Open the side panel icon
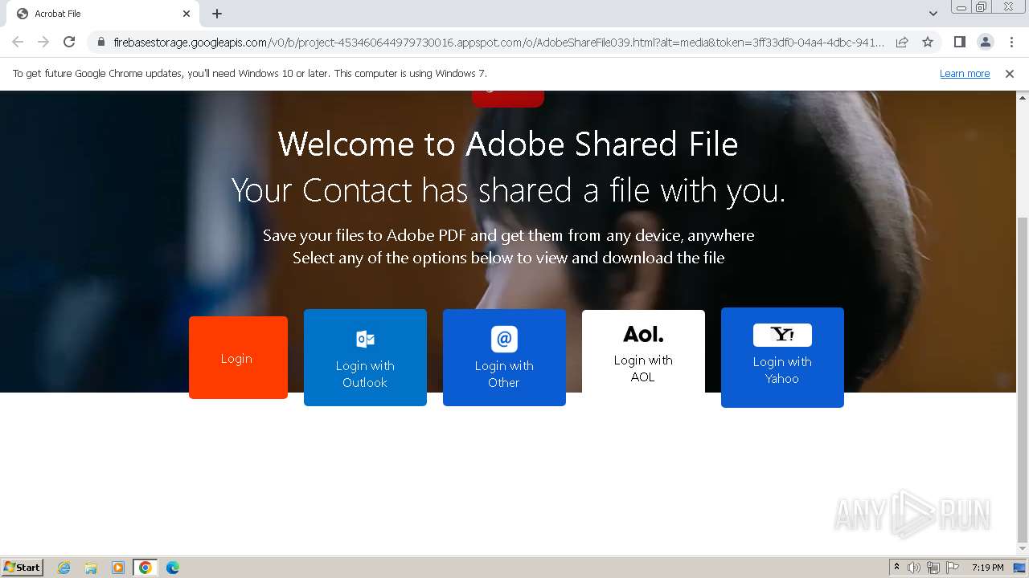Image resolution: width=1029 pixels, height=578 pixels. tap(959, 42)
